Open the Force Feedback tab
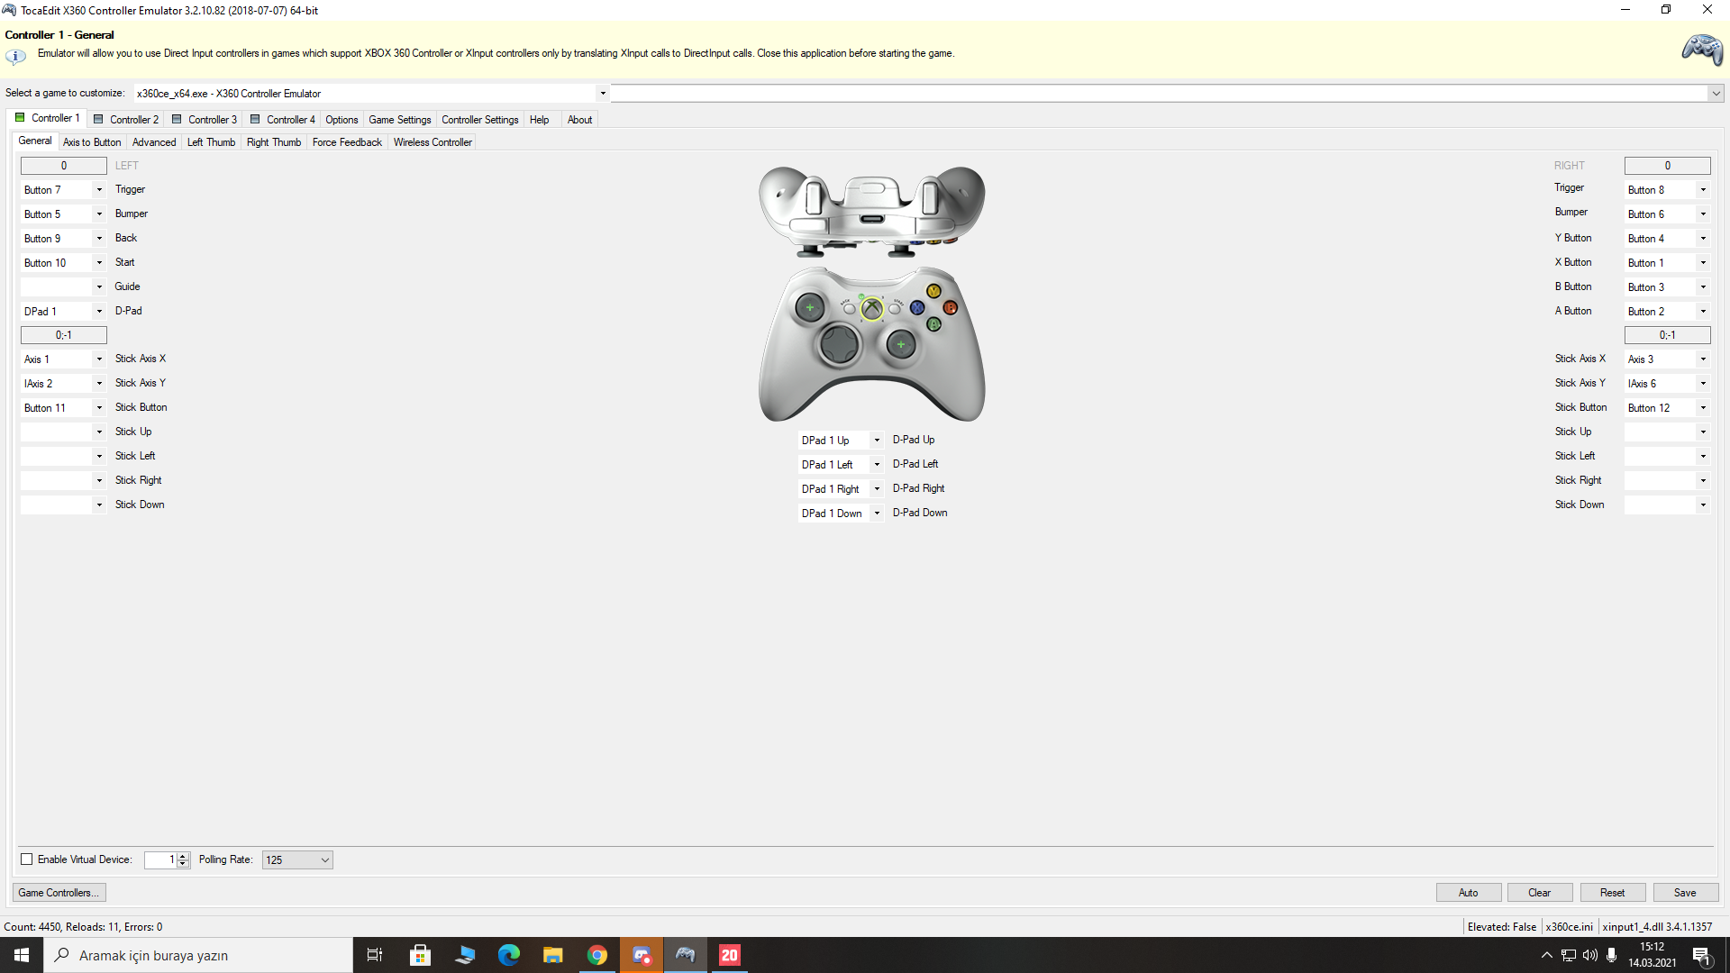1730x973 pixels. [x=347, y=142]
